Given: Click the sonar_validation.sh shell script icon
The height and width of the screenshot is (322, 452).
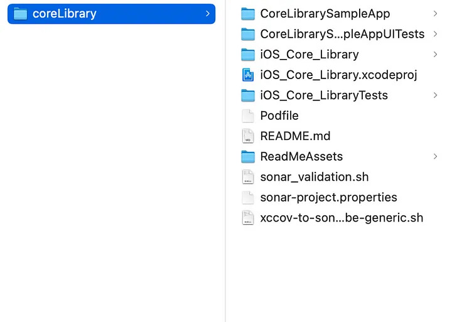Looking at the screenshot, I should (x=248, y=177).
